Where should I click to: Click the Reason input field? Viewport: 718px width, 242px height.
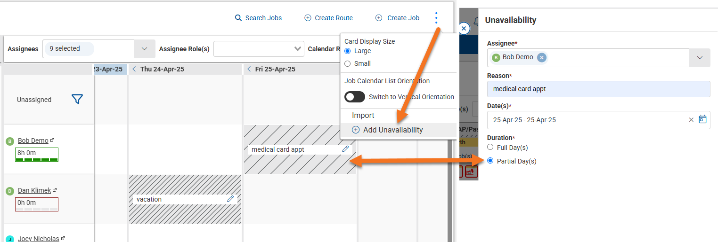598,89
